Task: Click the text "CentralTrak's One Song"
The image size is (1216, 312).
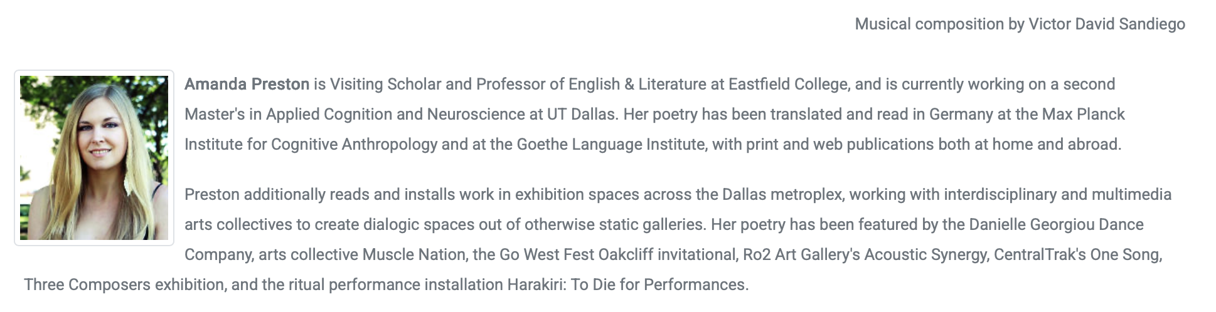Action: pyautogui.click(x=1077, y=255)
